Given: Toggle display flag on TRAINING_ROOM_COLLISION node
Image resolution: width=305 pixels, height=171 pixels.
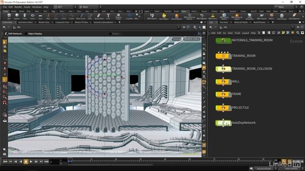Looking at the screenshot, I should [230, 69].
